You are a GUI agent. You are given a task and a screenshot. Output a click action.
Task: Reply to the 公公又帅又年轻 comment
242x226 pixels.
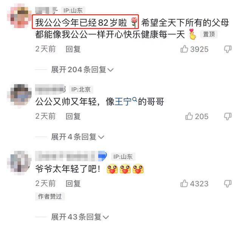(x=73, y=116)
